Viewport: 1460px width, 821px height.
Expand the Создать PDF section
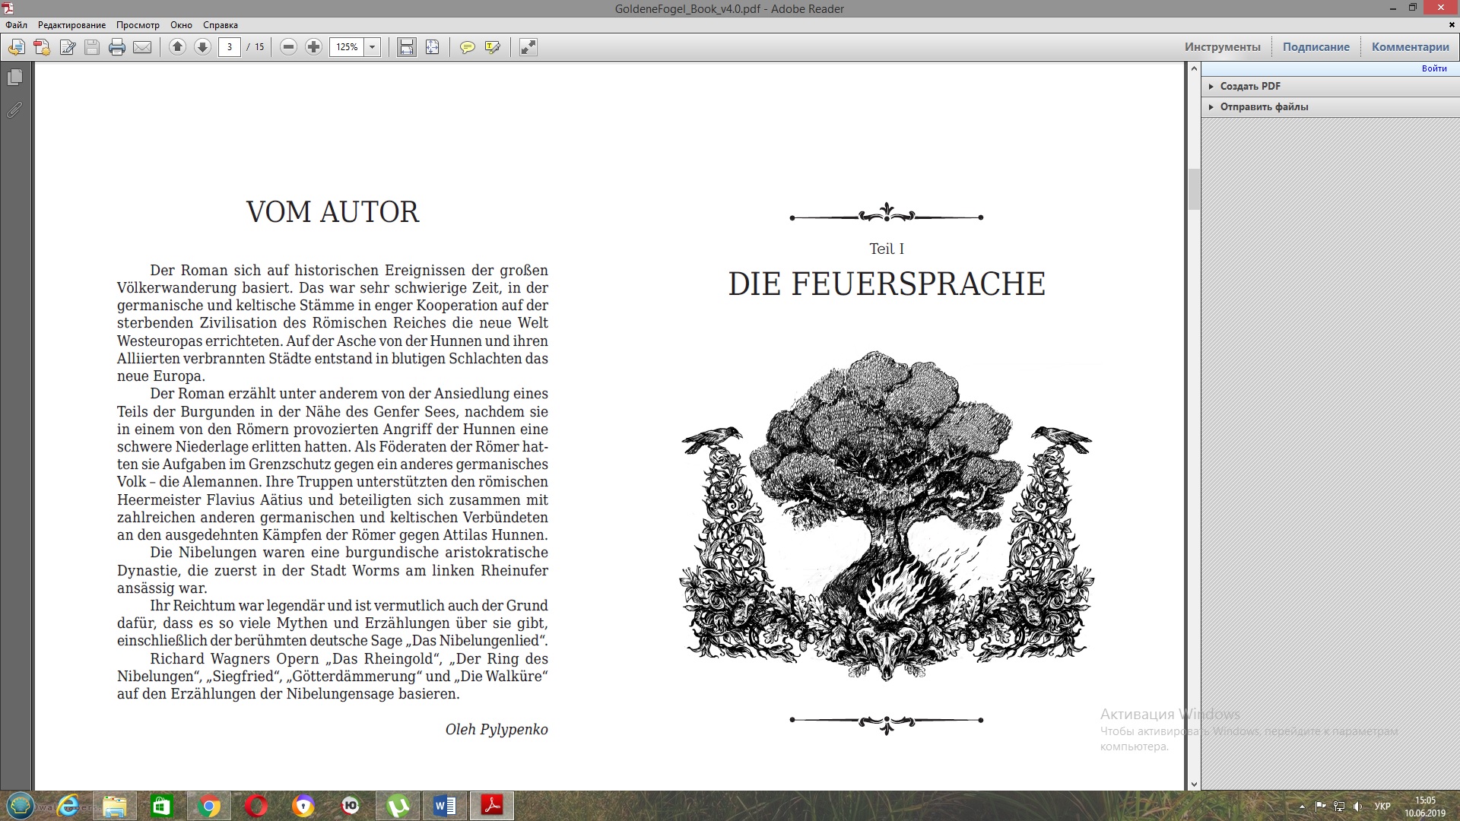(x=1250, y=86)
